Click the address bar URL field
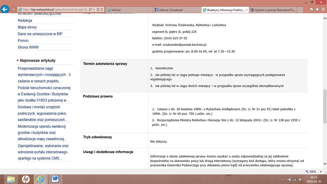This screenshot has width=327, height=184. (x=55, y=10)
